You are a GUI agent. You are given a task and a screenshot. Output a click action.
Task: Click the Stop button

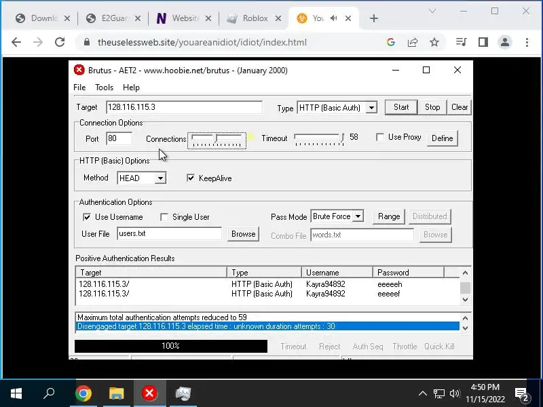pyautogui.click(x=432, y=107)
